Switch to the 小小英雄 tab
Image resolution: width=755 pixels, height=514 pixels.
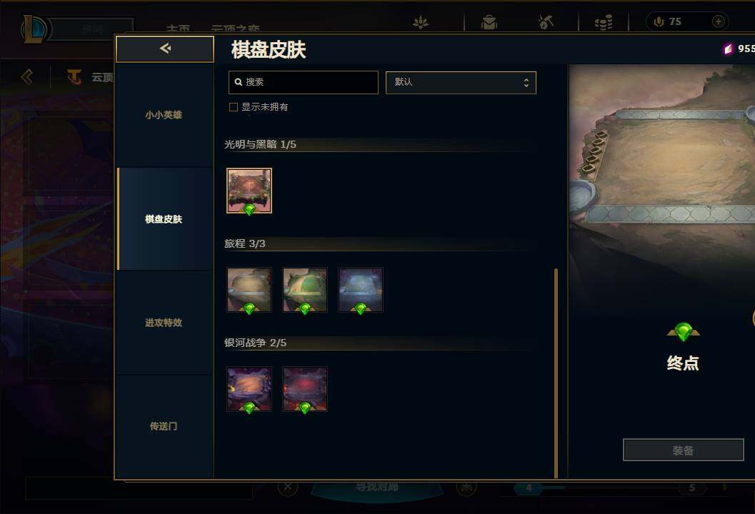(164, 115)
